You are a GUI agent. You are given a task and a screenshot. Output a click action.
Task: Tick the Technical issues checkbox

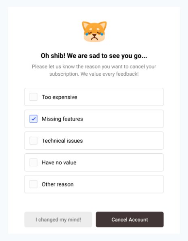coord(33,140)
